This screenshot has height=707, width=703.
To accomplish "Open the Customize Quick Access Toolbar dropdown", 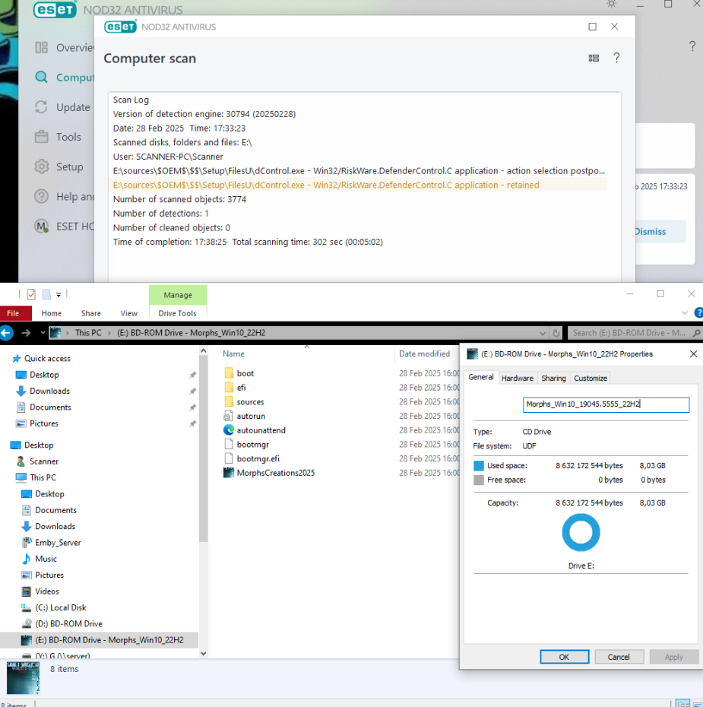I will (x=59, y=295).
